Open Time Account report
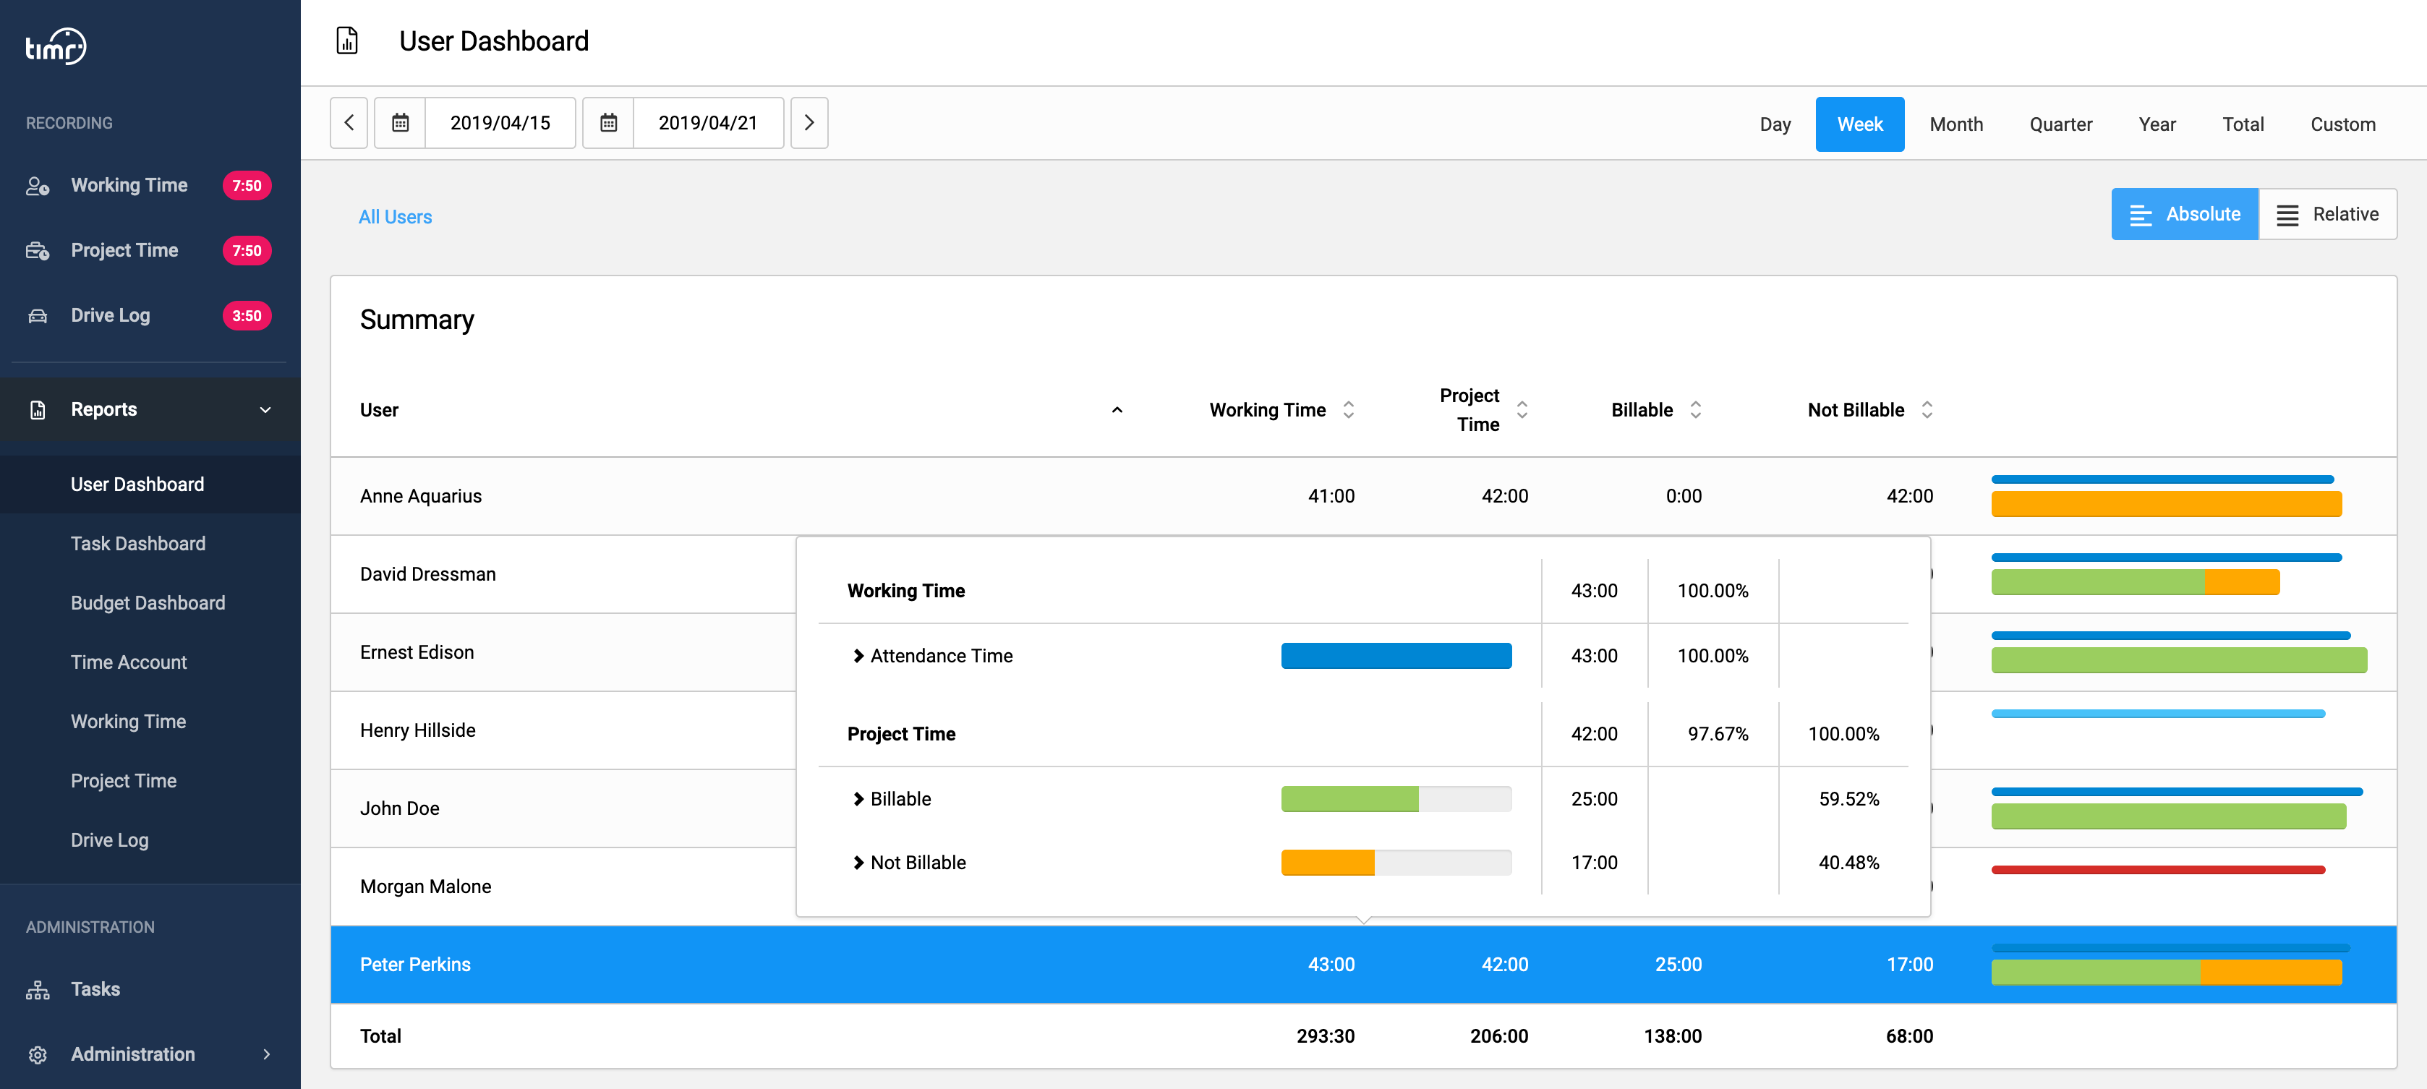Screen dimensions: 2427x1089 129,662
